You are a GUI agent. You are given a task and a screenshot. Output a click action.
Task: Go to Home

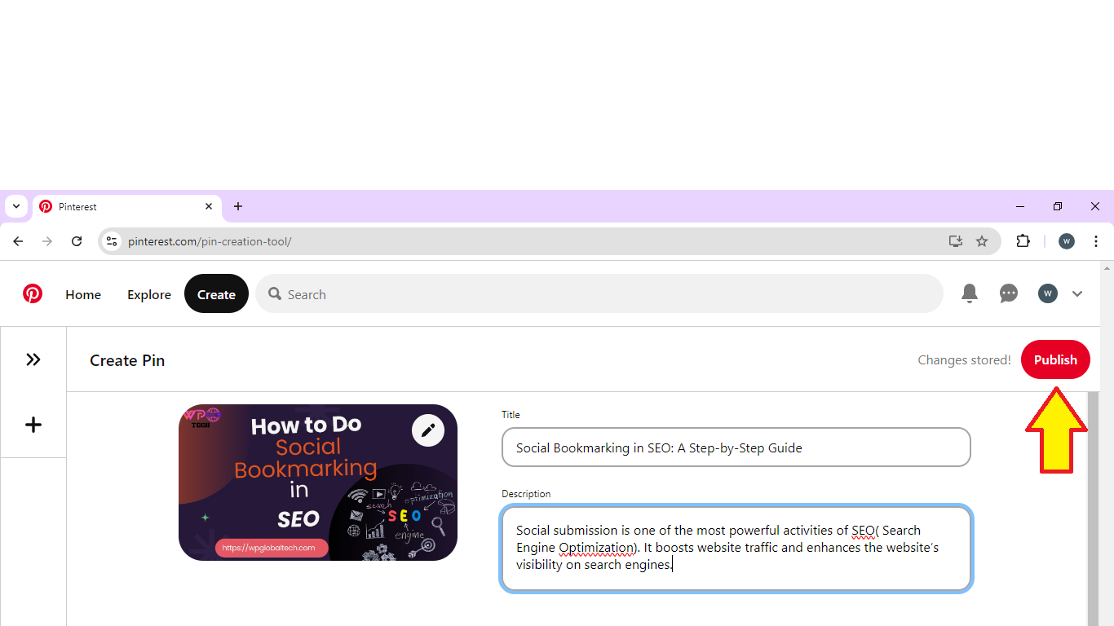83,294
